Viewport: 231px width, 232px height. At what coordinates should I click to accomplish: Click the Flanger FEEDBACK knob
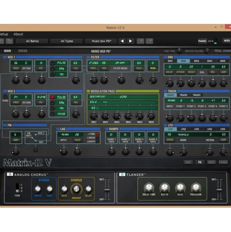click(x=196, y=188)
